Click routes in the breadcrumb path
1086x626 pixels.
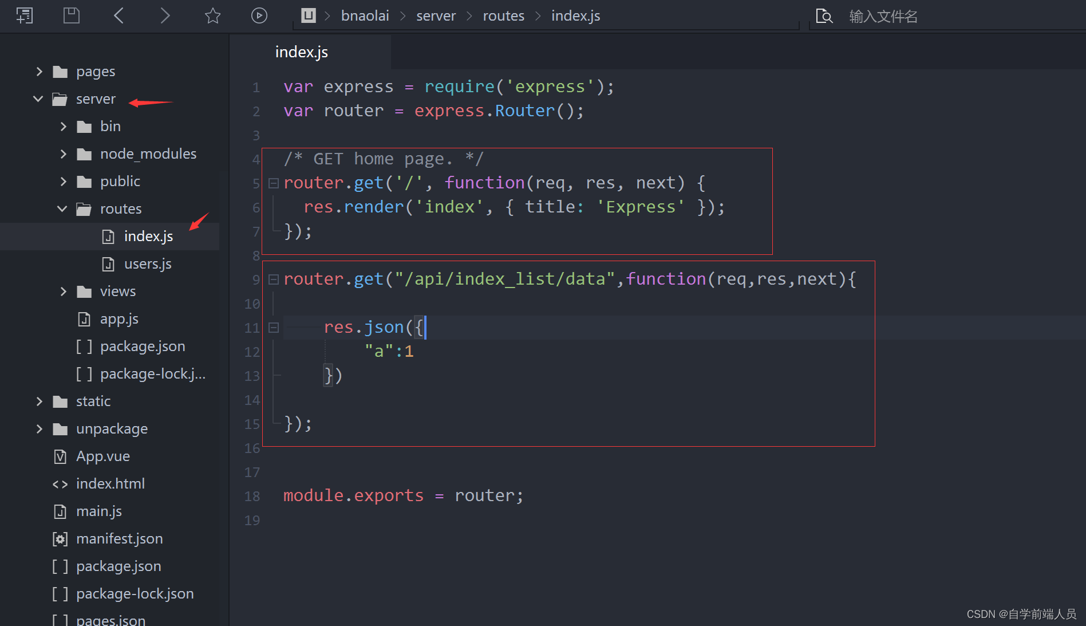[x=503, y=15]
